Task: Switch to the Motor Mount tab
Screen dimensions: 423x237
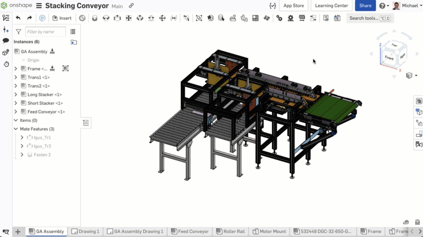Action: point(269,231)
